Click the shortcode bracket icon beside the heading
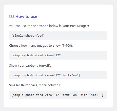 [x=11, y=16]
